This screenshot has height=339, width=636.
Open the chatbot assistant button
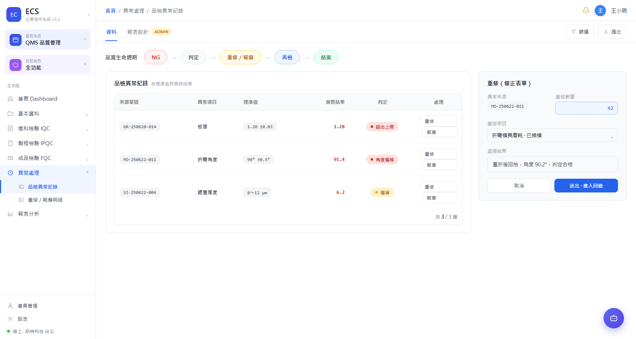click(614, 318)
